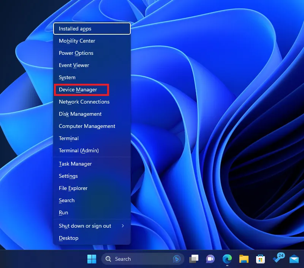Open the Mail app on the taskbar
The height and width of the screenshot is (268, 304).
pos(294,259)
